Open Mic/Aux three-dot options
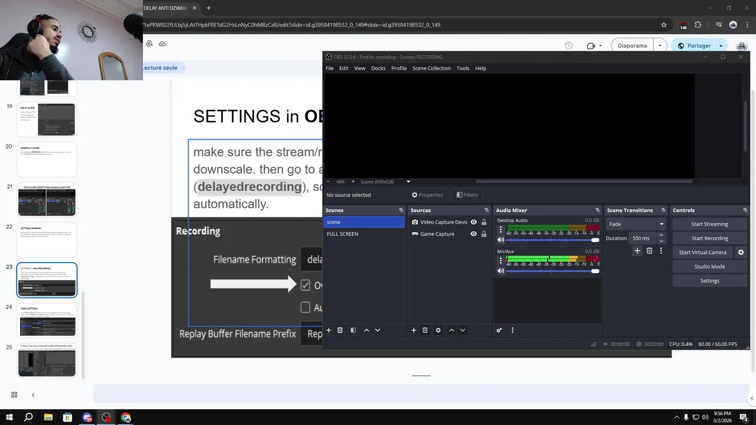This screenshot has height=425, width=756. (501, 260)
